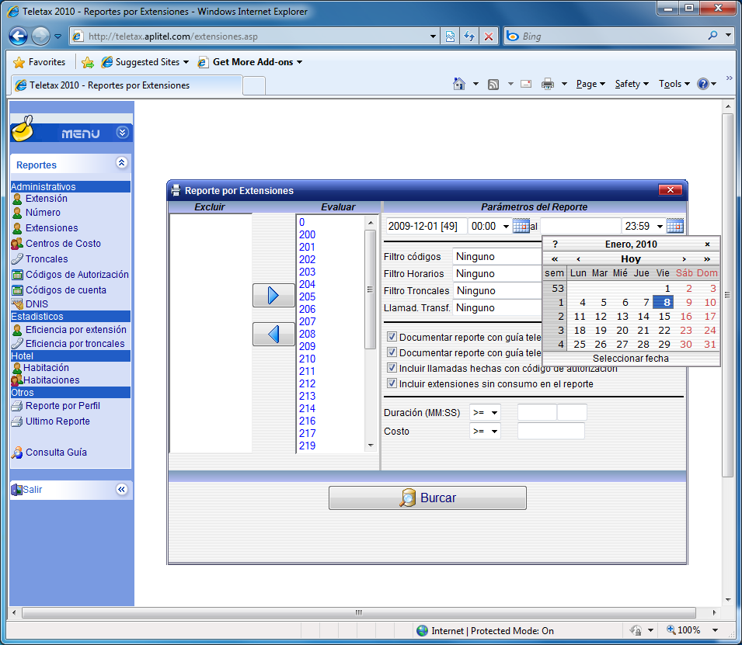The width and height of the screenshot is (742, 645).
Task: Go to previous month in calendar
Action: point(578,259)
